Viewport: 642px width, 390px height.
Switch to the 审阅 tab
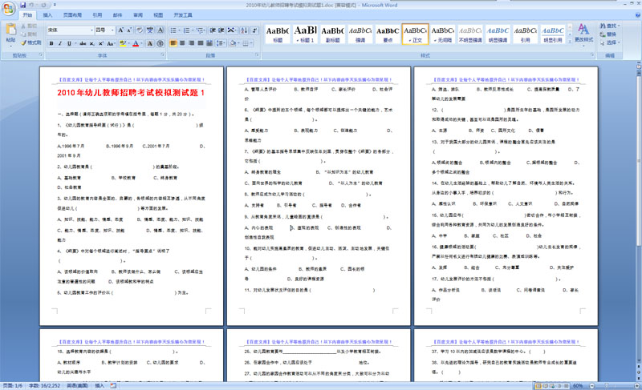pyautogui.click(x=138, y=15)
